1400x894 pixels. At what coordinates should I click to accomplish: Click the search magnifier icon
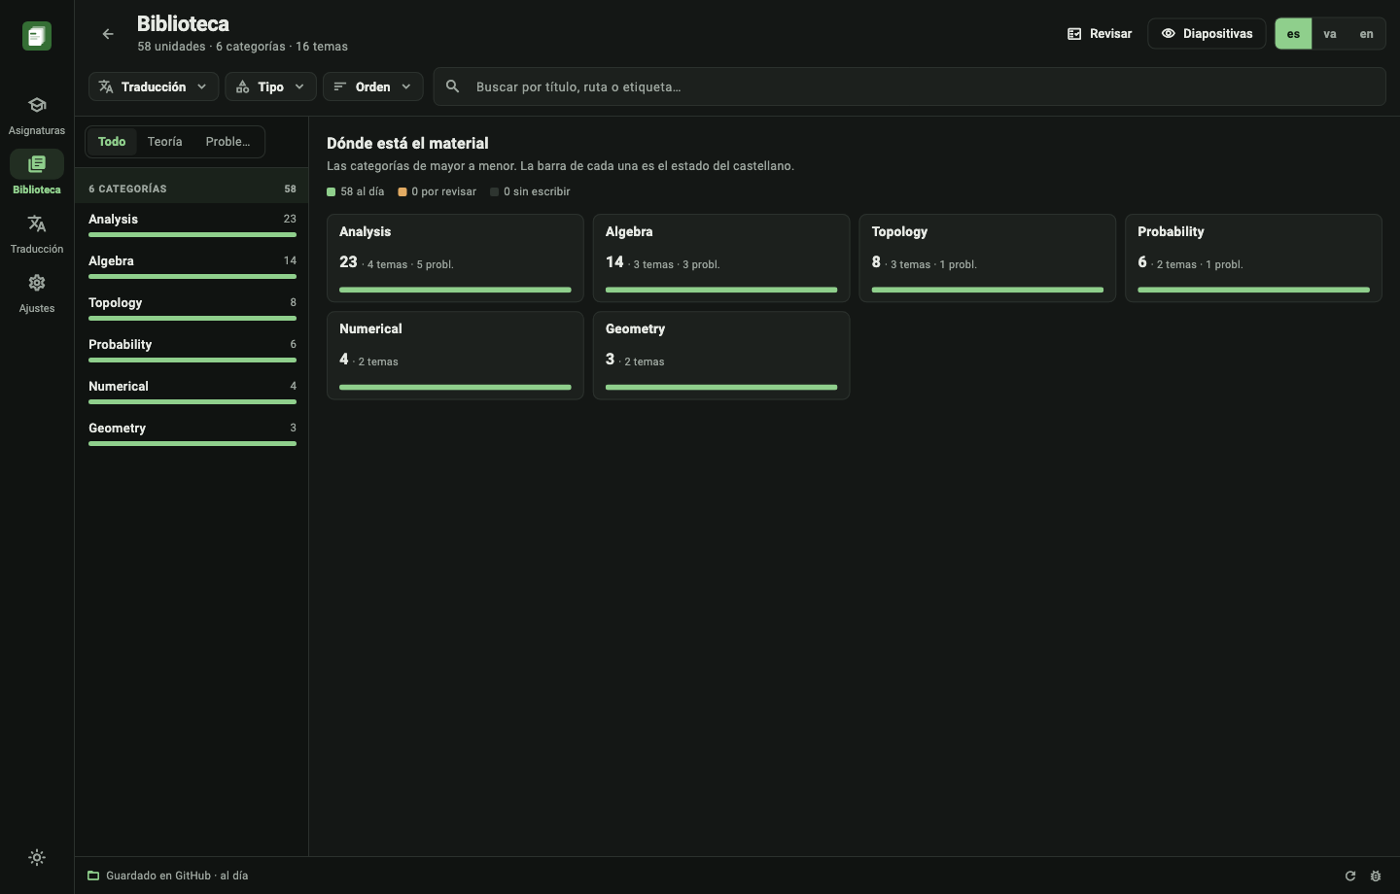(453, 86)
